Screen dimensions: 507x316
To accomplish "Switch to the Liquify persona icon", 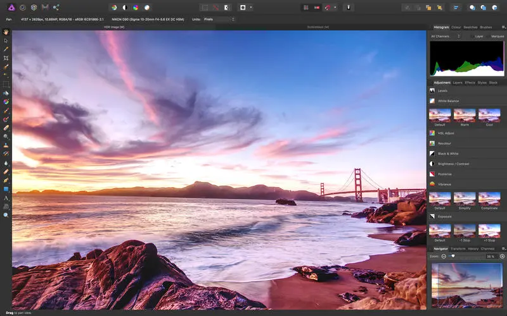I will [x=22, y=8].
